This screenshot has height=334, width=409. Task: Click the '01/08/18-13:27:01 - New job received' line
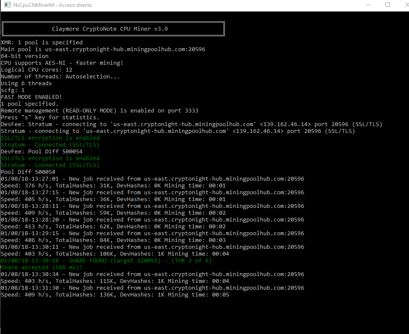[x=153, y=179]
